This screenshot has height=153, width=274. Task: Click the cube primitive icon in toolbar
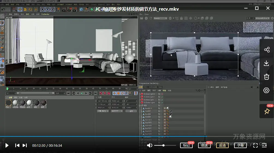(81, 10)
